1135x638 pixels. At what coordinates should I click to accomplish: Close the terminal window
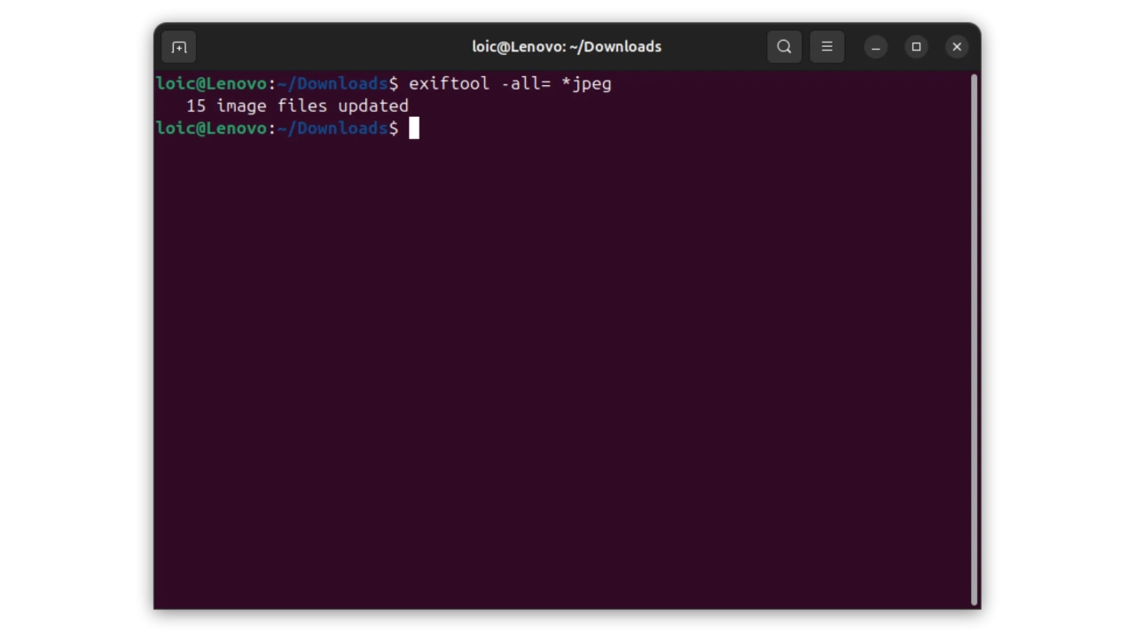pos(957,47)
